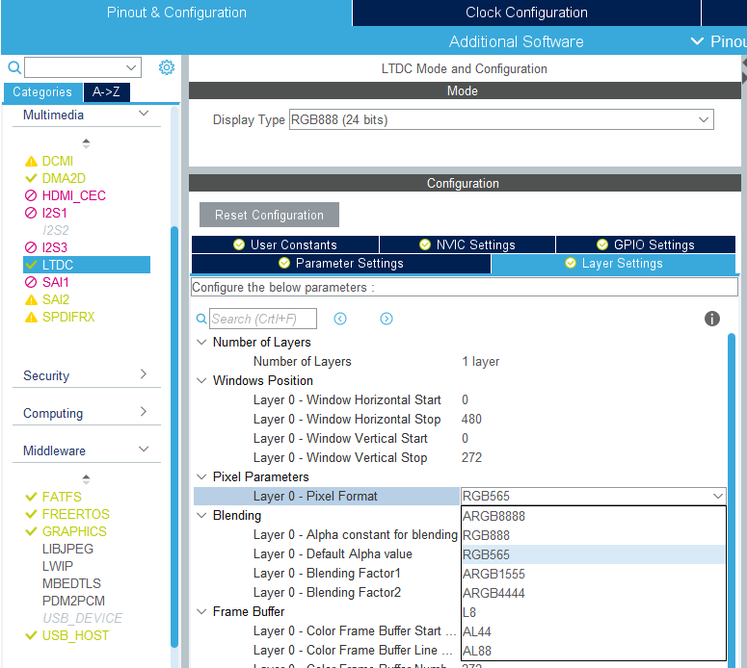Switch to Clock Configuration tab

(526, 13)
